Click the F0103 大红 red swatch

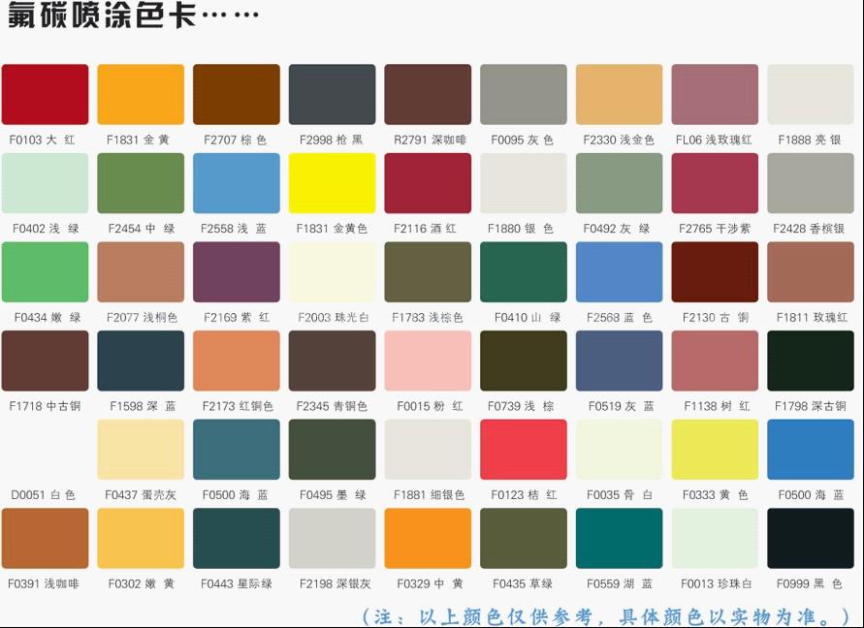click(45, 95)
